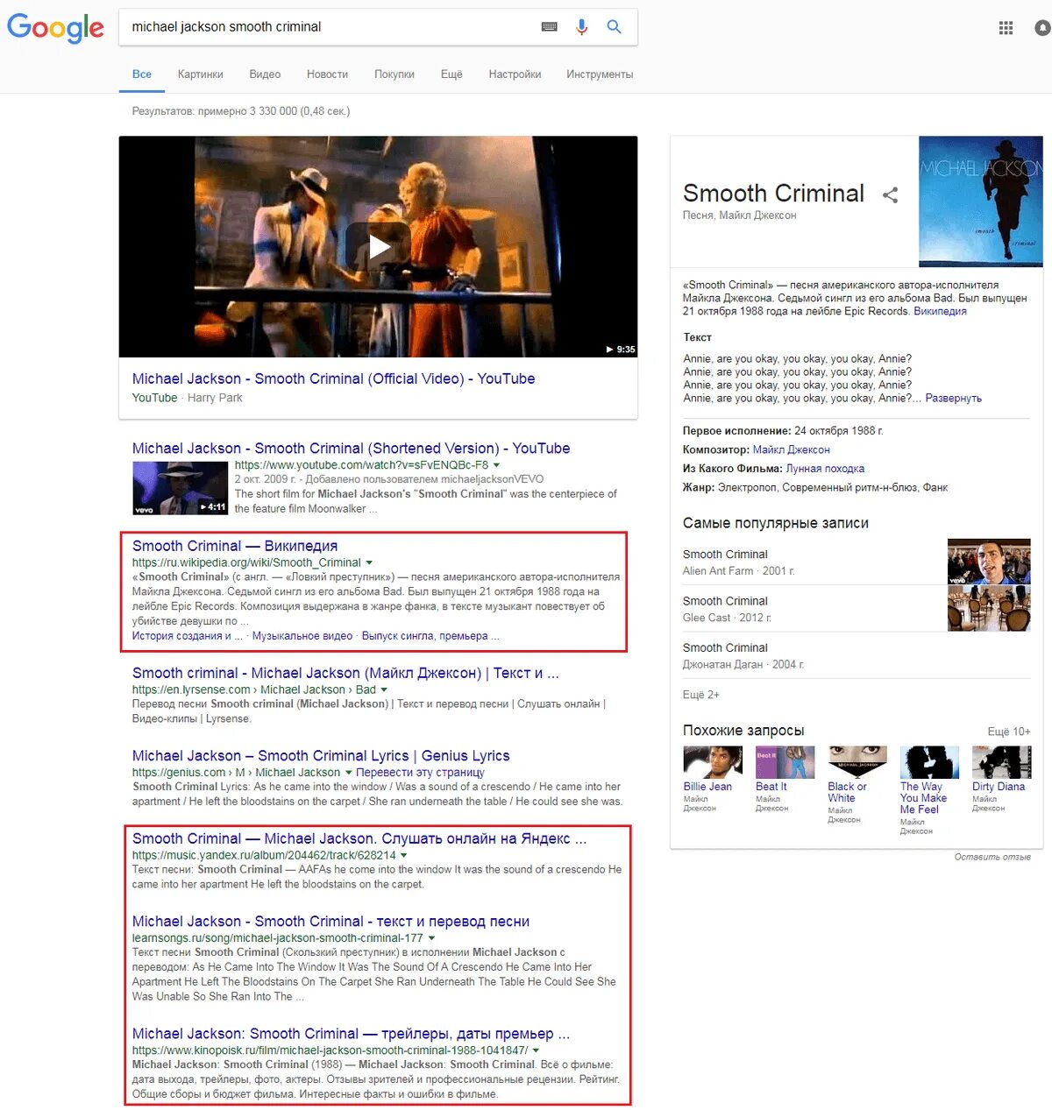Click the Glee Cast video thumbnail
Screen dimensions: 1052x1110
click(989, 608)
